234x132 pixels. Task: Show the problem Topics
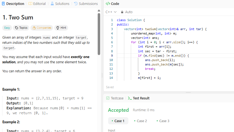[21, 28]
